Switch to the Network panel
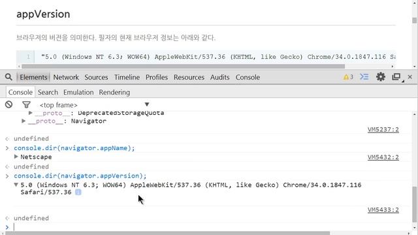The width and height of the screenshot is (418, 235). [x=66, y=77]
